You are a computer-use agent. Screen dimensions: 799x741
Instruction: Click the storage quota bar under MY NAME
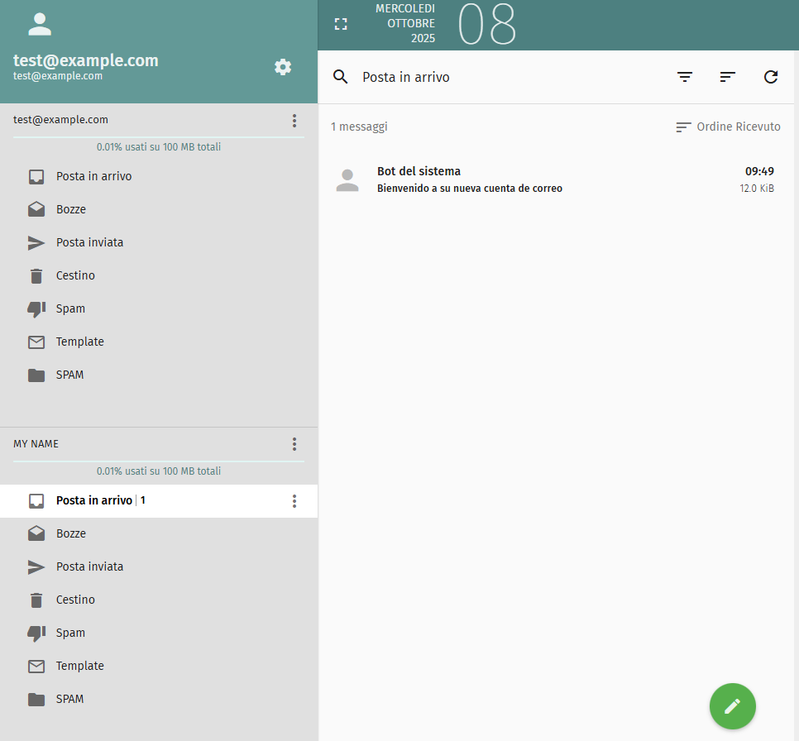coord(159,461)
